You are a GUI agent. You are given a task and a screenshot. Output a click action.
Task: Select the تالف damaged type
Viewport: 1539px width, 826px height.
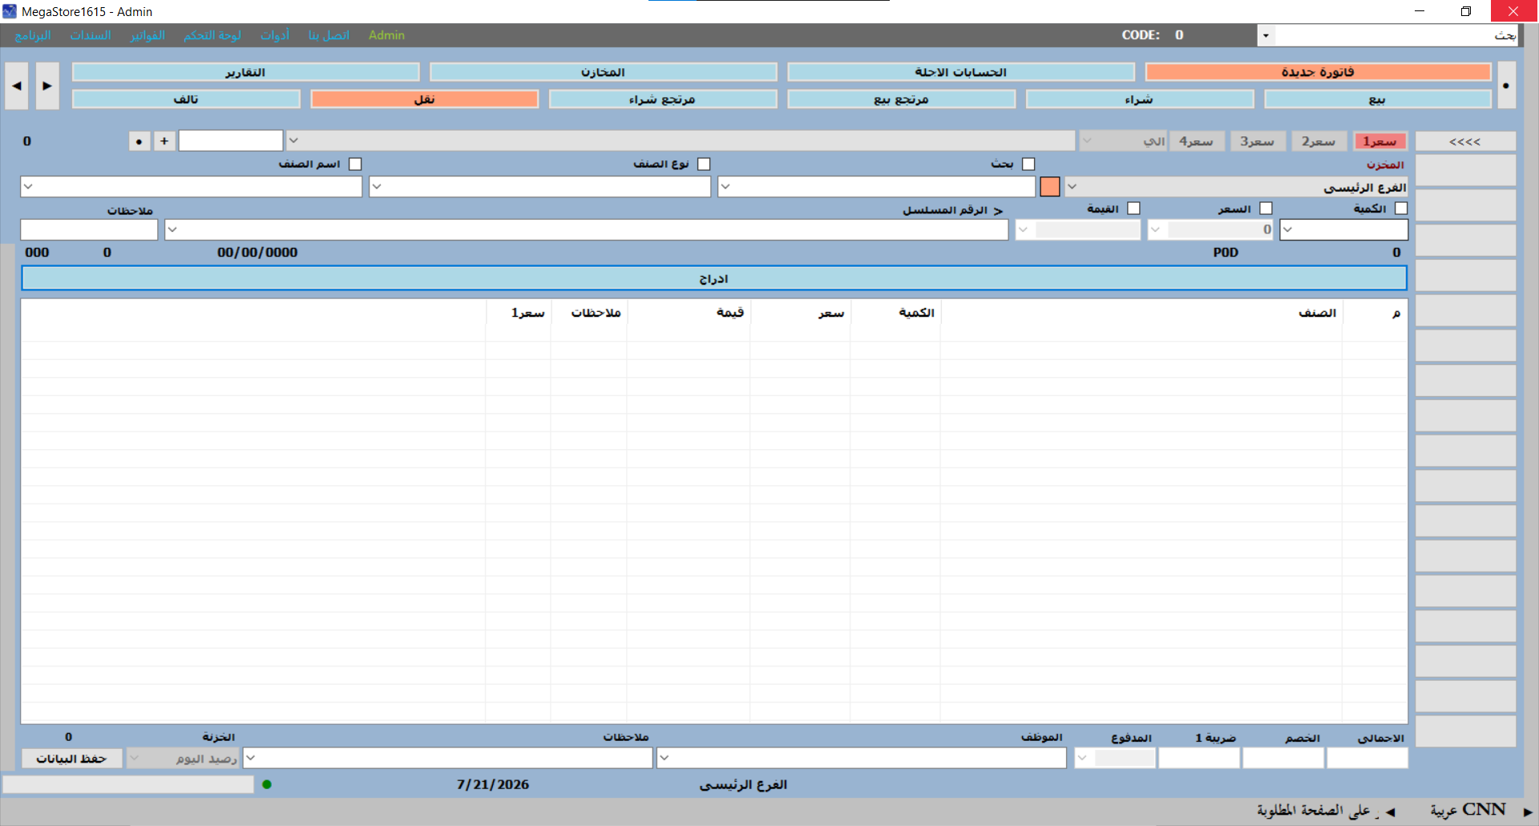[x=186, y=99]
